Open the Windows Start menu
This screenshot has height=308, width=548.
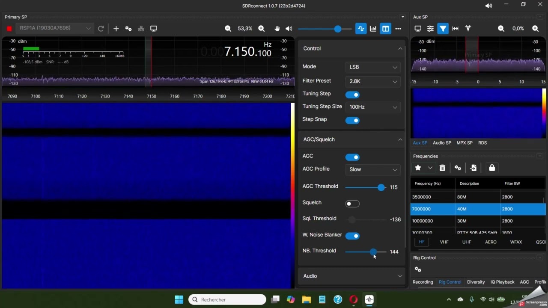pyautogui.click(x=179, y=299)
